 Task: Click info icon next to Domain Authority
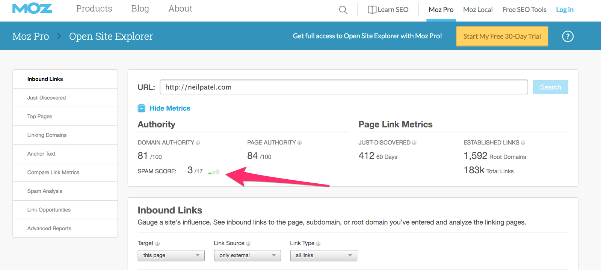(198, 142)
